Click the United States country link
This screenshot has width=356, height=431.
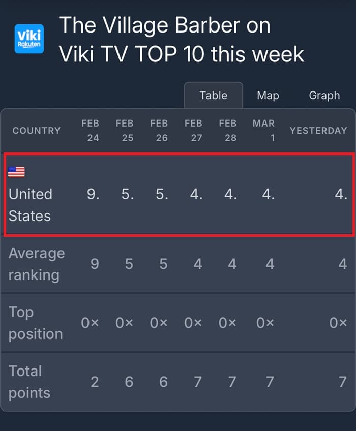coord(31,205)
